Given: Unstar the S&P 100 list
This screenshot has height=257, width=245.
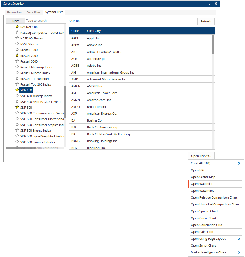Looking at the screenshot, I should (17, 90).
